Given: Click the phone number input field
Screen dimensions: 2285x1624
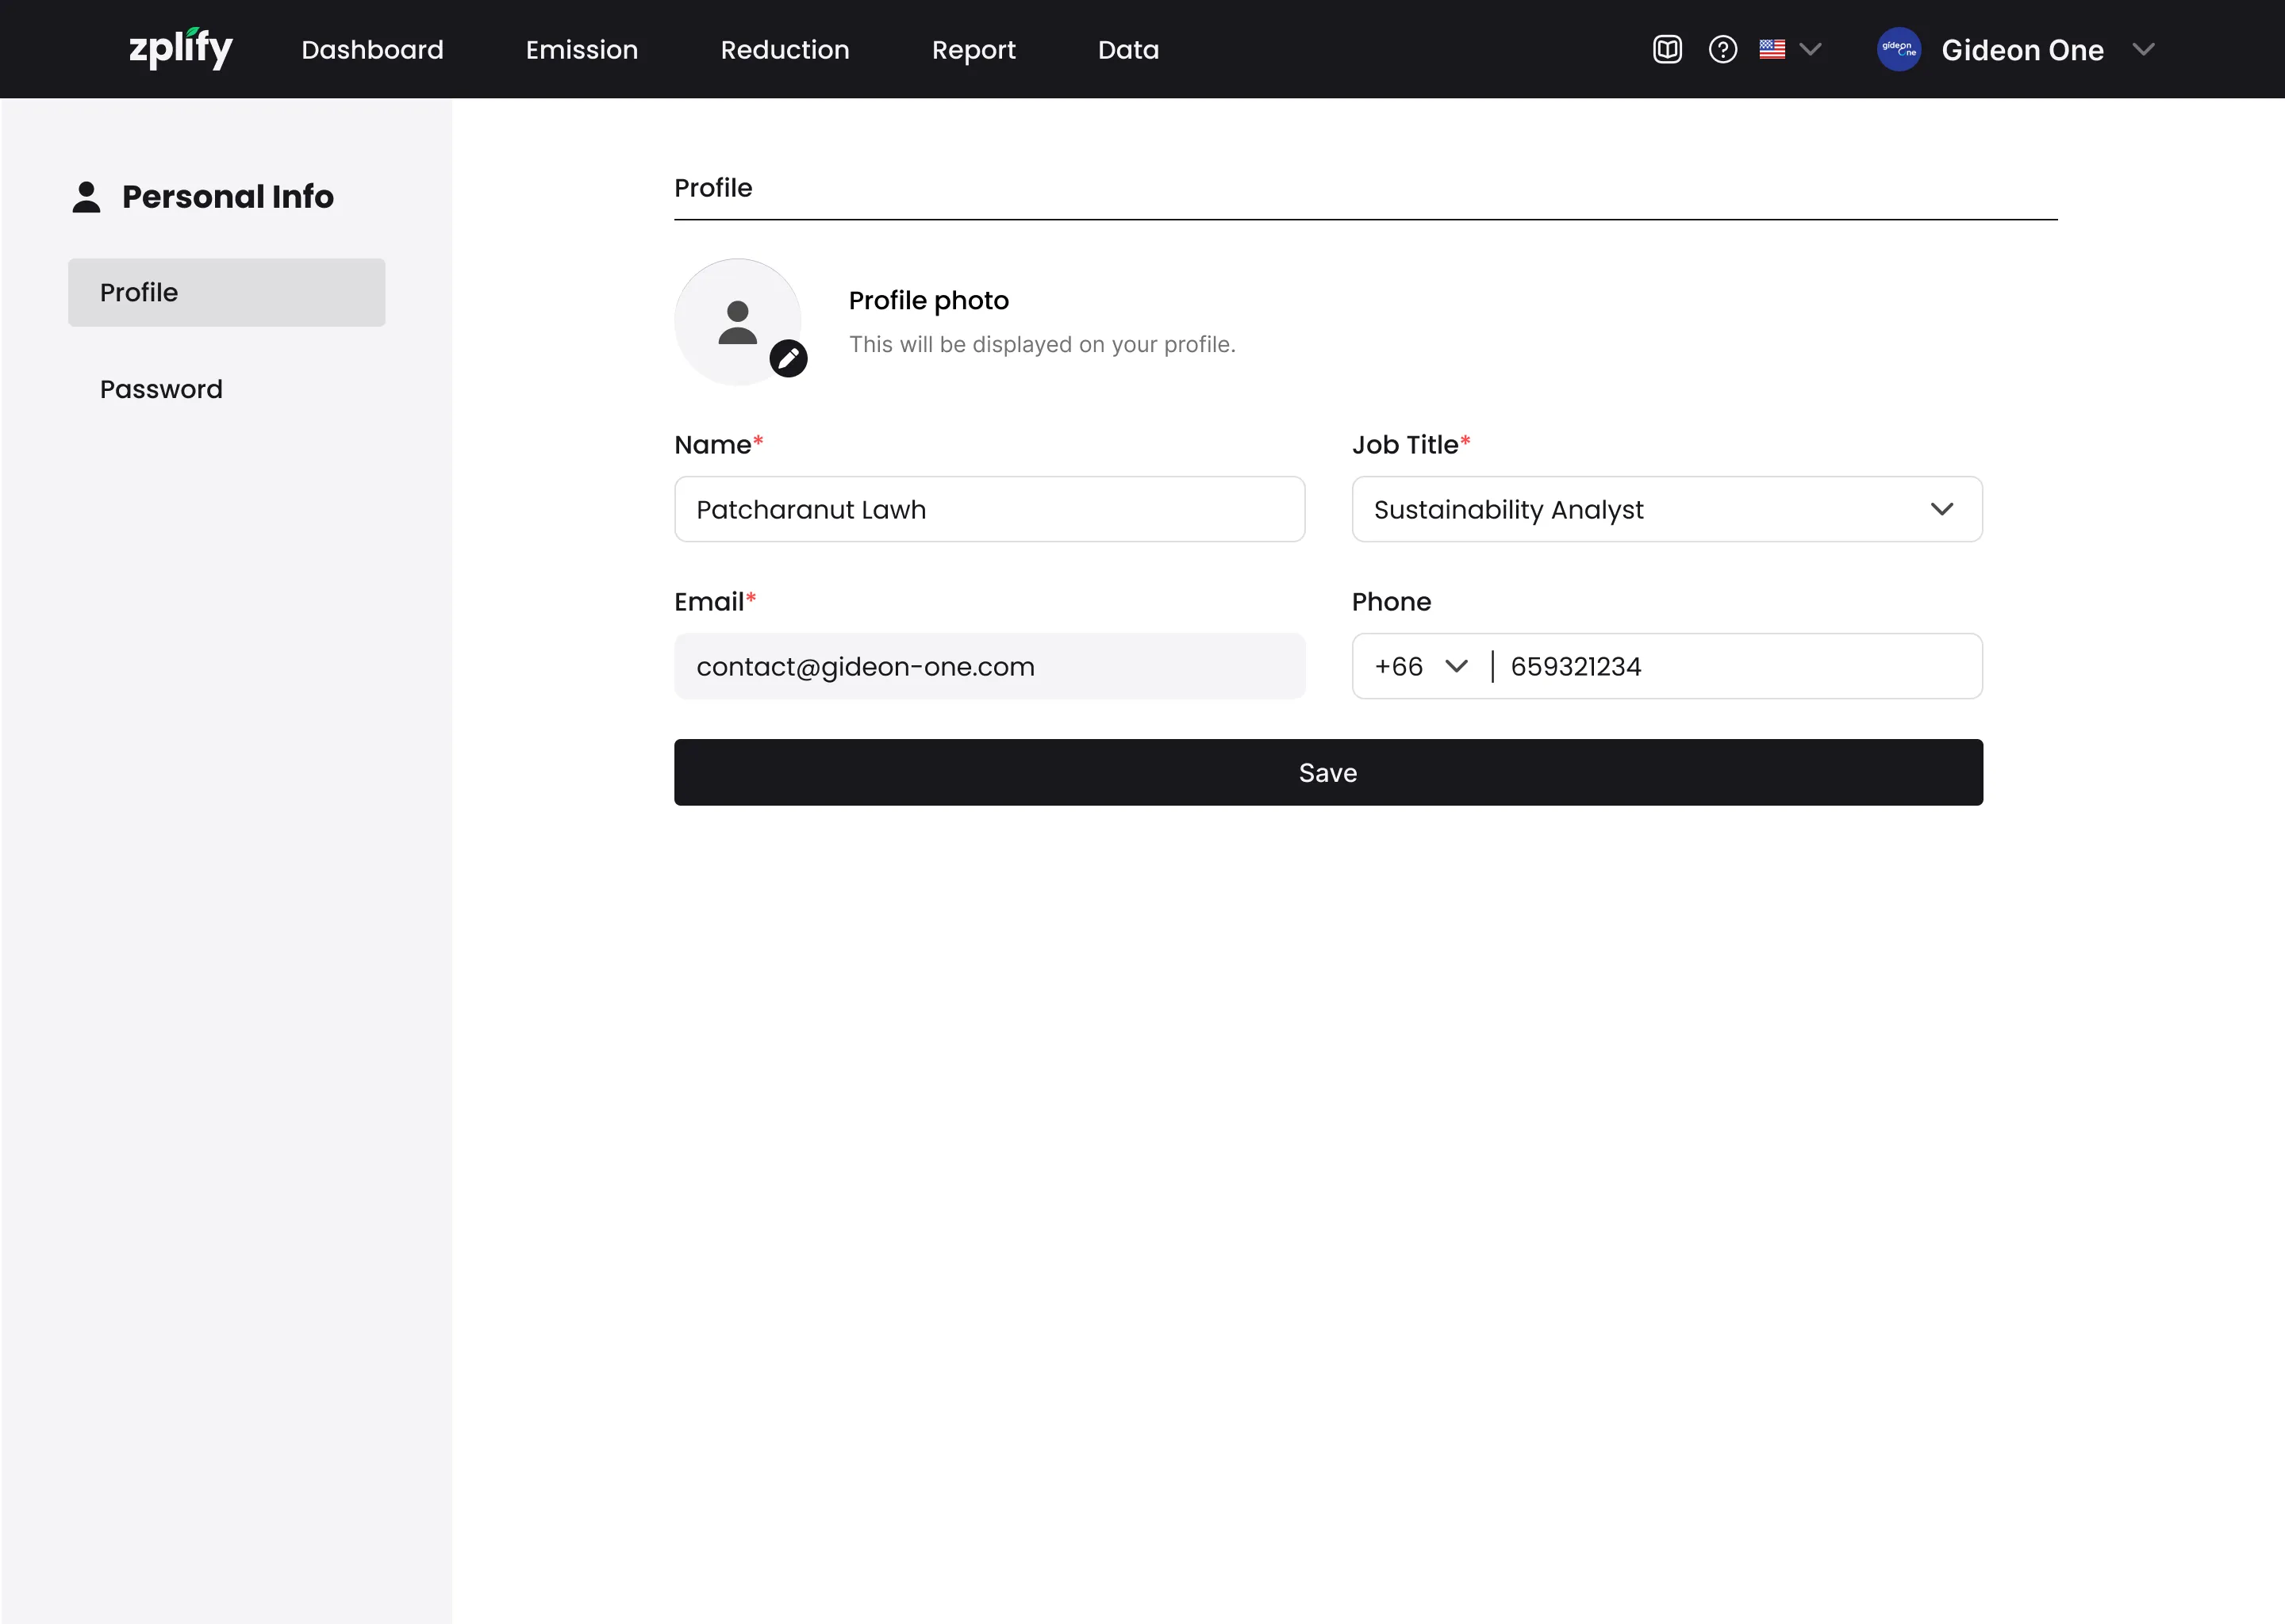Looking at the screenshot, I should pyautogui.click(x=1736, y=666).
